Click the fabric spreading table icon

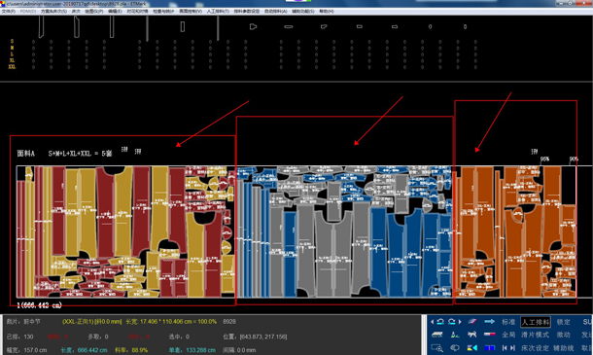coord(437,335)
